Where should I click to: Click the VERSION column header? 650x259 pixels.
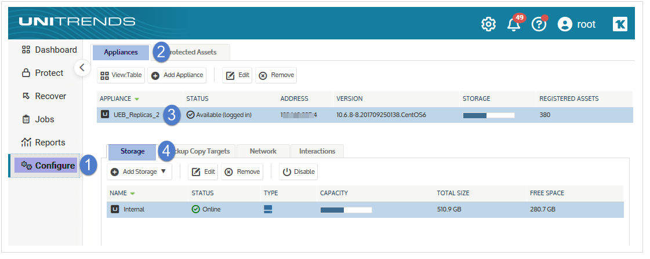click(x=350, y=99)
